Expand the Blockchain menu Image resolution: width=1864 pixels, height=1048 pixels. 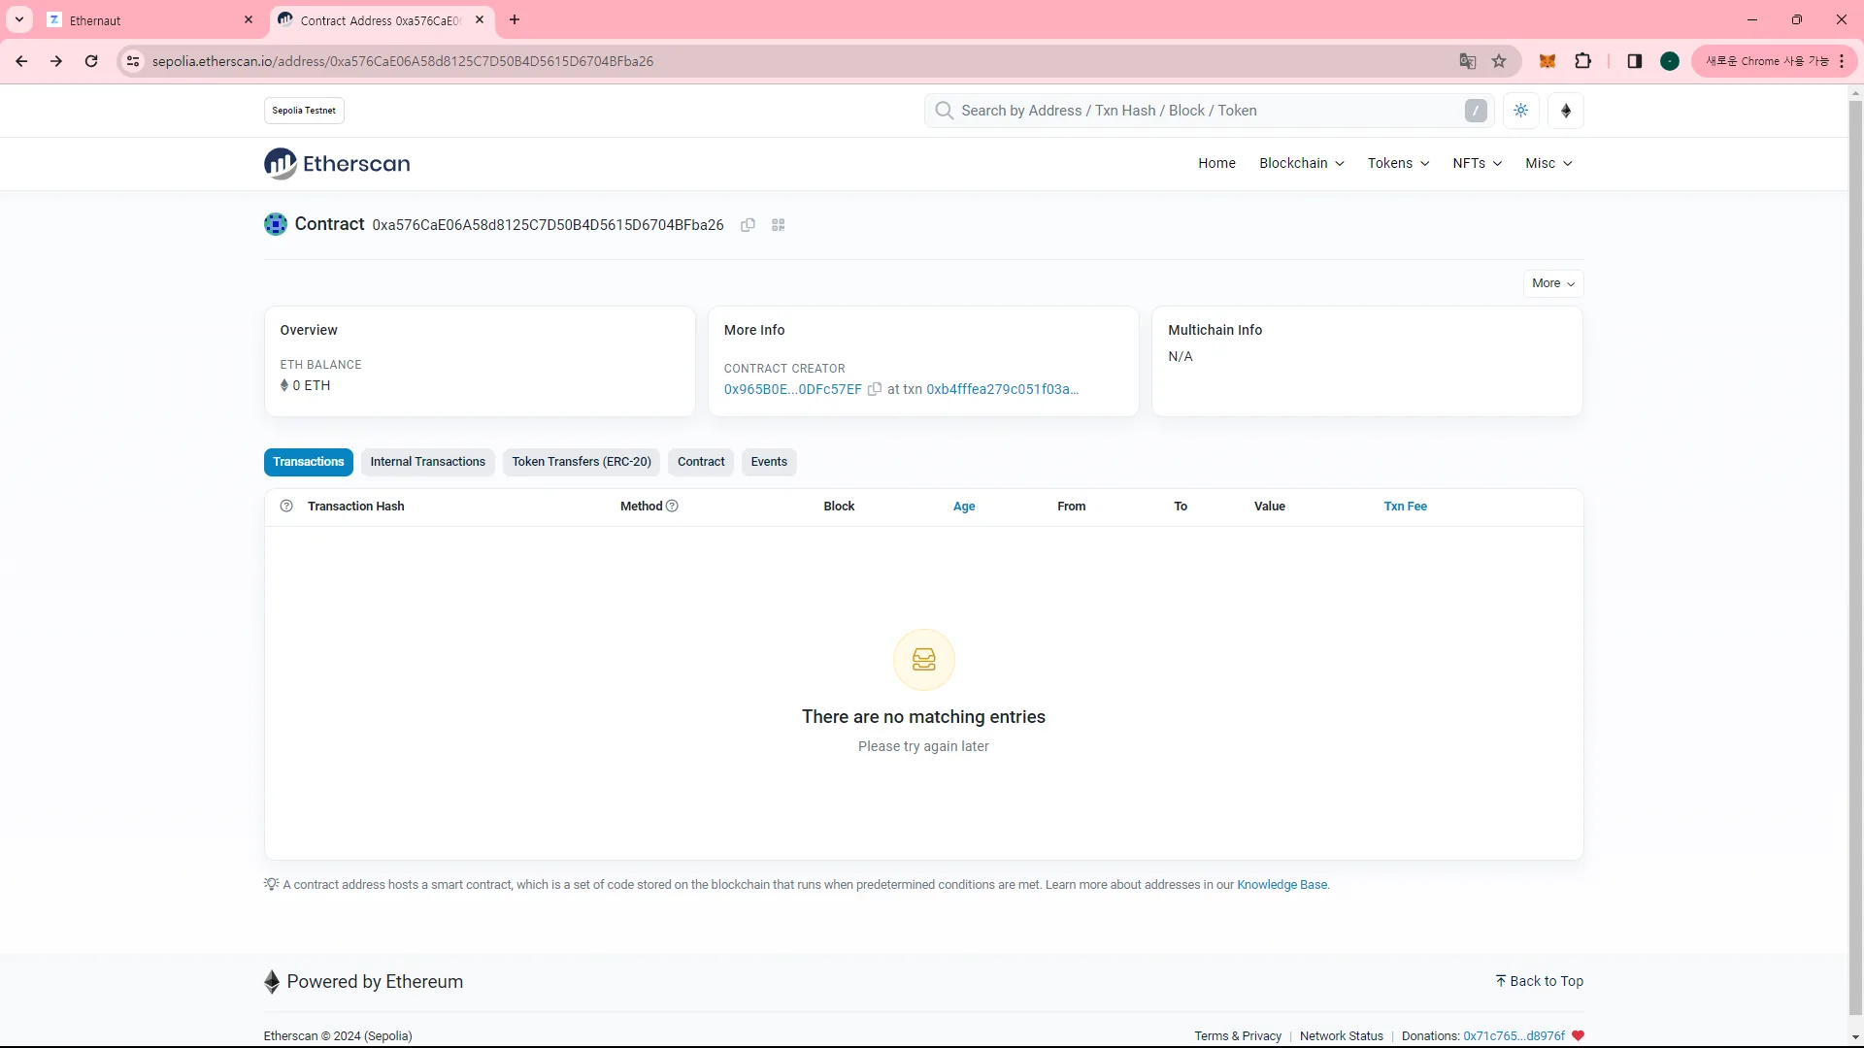1302,164
